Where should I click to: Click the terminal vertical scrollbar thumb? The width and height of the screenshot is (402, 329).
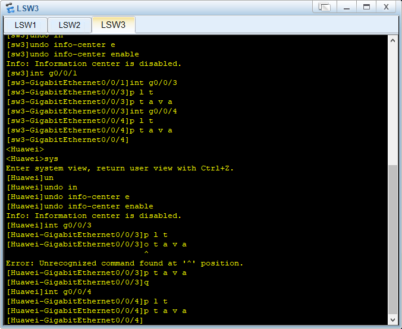pos(392,240)
